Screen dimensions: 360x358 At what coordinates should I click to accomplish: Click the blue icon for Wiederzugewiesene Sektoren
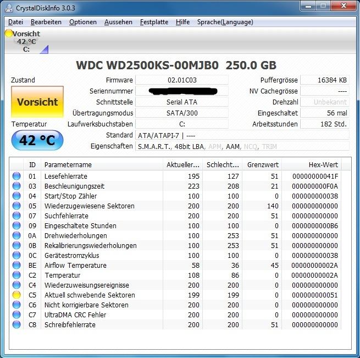point(16,206)
